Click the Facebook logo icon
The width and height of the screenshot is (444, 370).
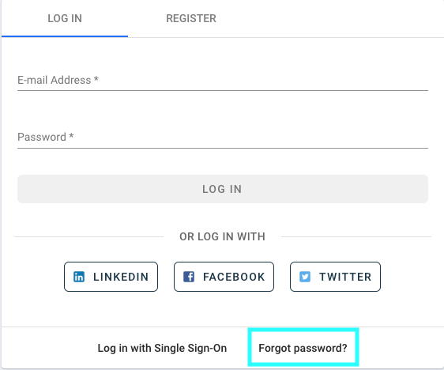click(x=189, y=277)
